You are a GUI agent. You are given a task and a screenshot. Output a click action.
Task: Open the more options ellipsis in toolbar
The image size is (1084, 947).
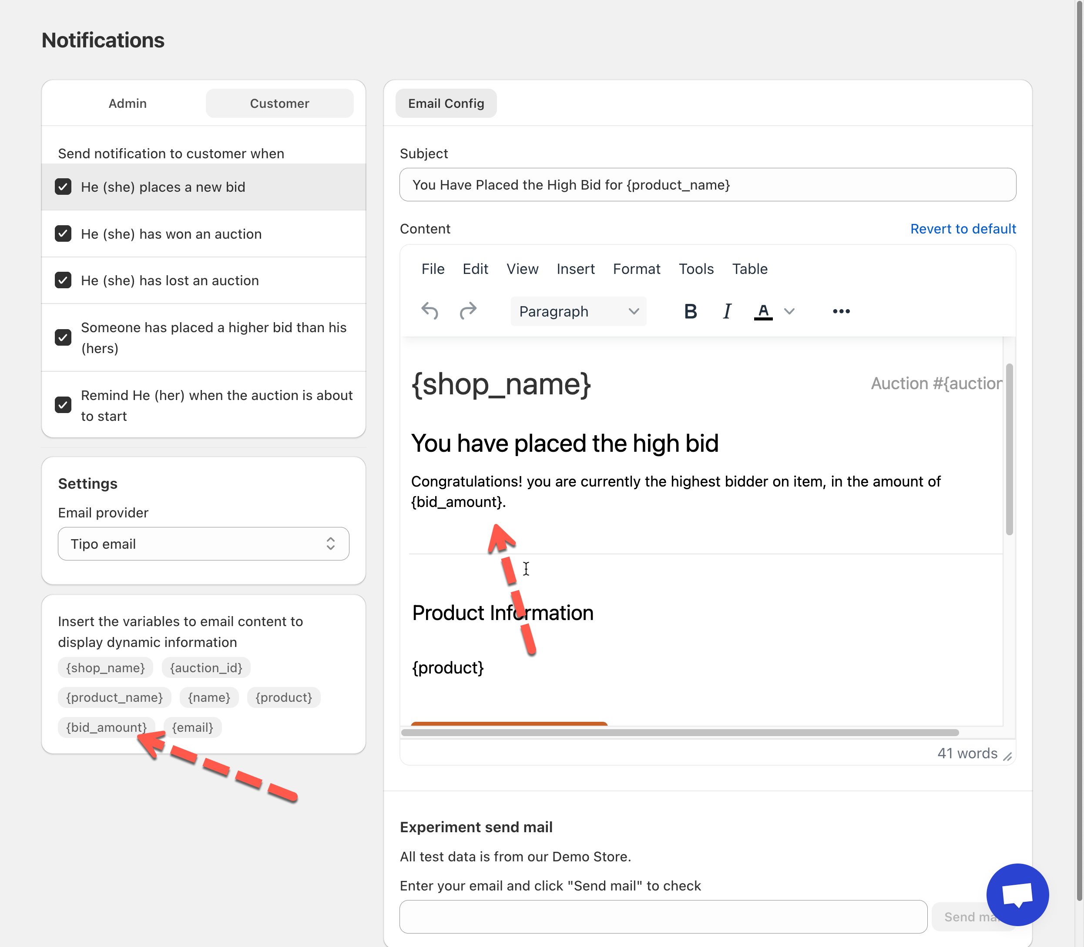click(x=841, y=311)
